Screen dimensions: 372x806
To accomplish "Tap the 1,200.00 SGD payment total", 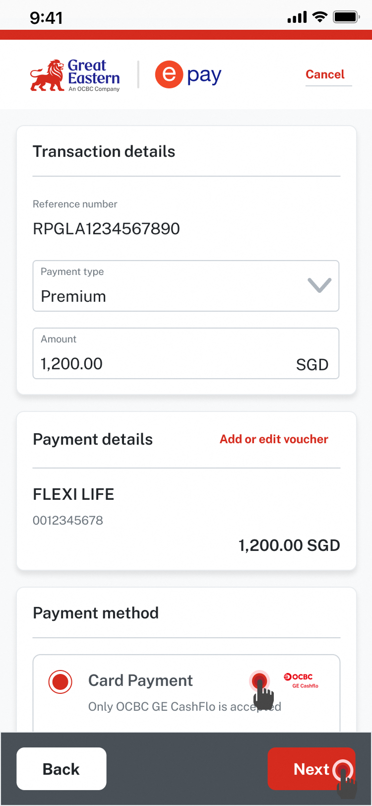I will (289, 545).
